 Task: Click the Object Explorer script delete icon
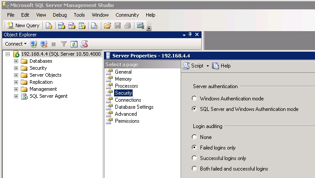pyautogui.click(x=84, y=44)
